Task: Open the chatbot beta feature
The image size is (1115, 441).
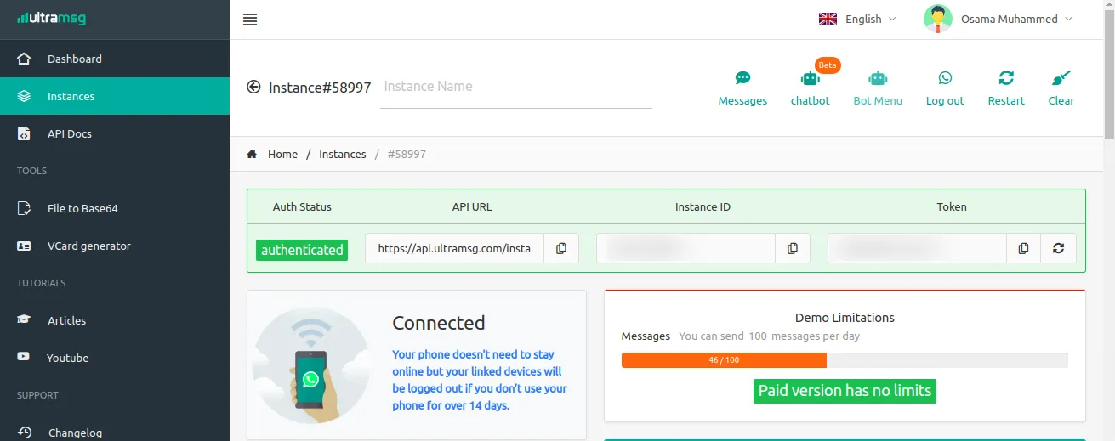Action: pyautogui.click(x=811, y=88)
